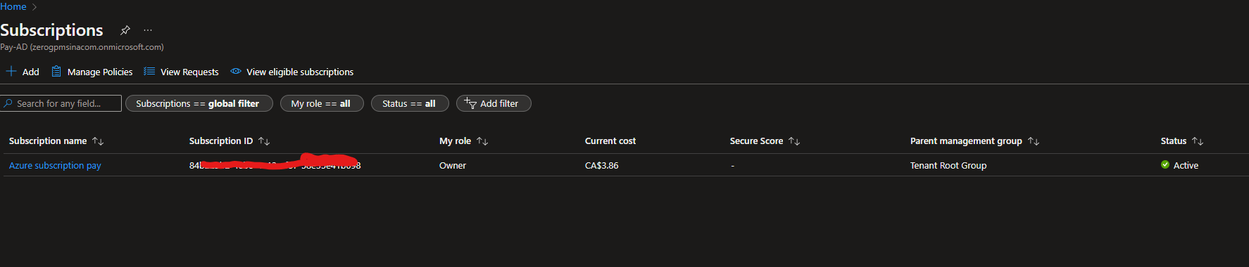
Task: Open the Status filter pill
Action: pos(410,103)
